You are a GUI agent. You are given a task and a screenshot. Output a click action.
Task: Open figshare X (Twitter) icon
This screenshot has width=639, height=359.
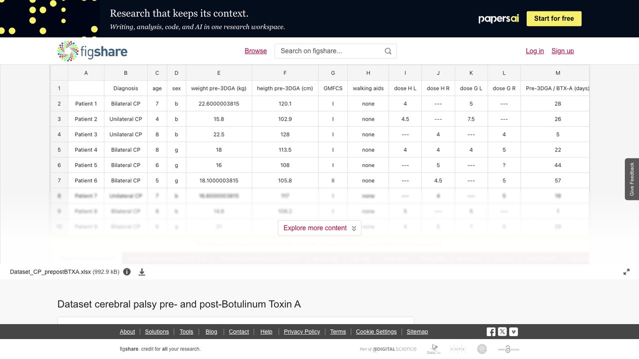click(x=502, y=332)
